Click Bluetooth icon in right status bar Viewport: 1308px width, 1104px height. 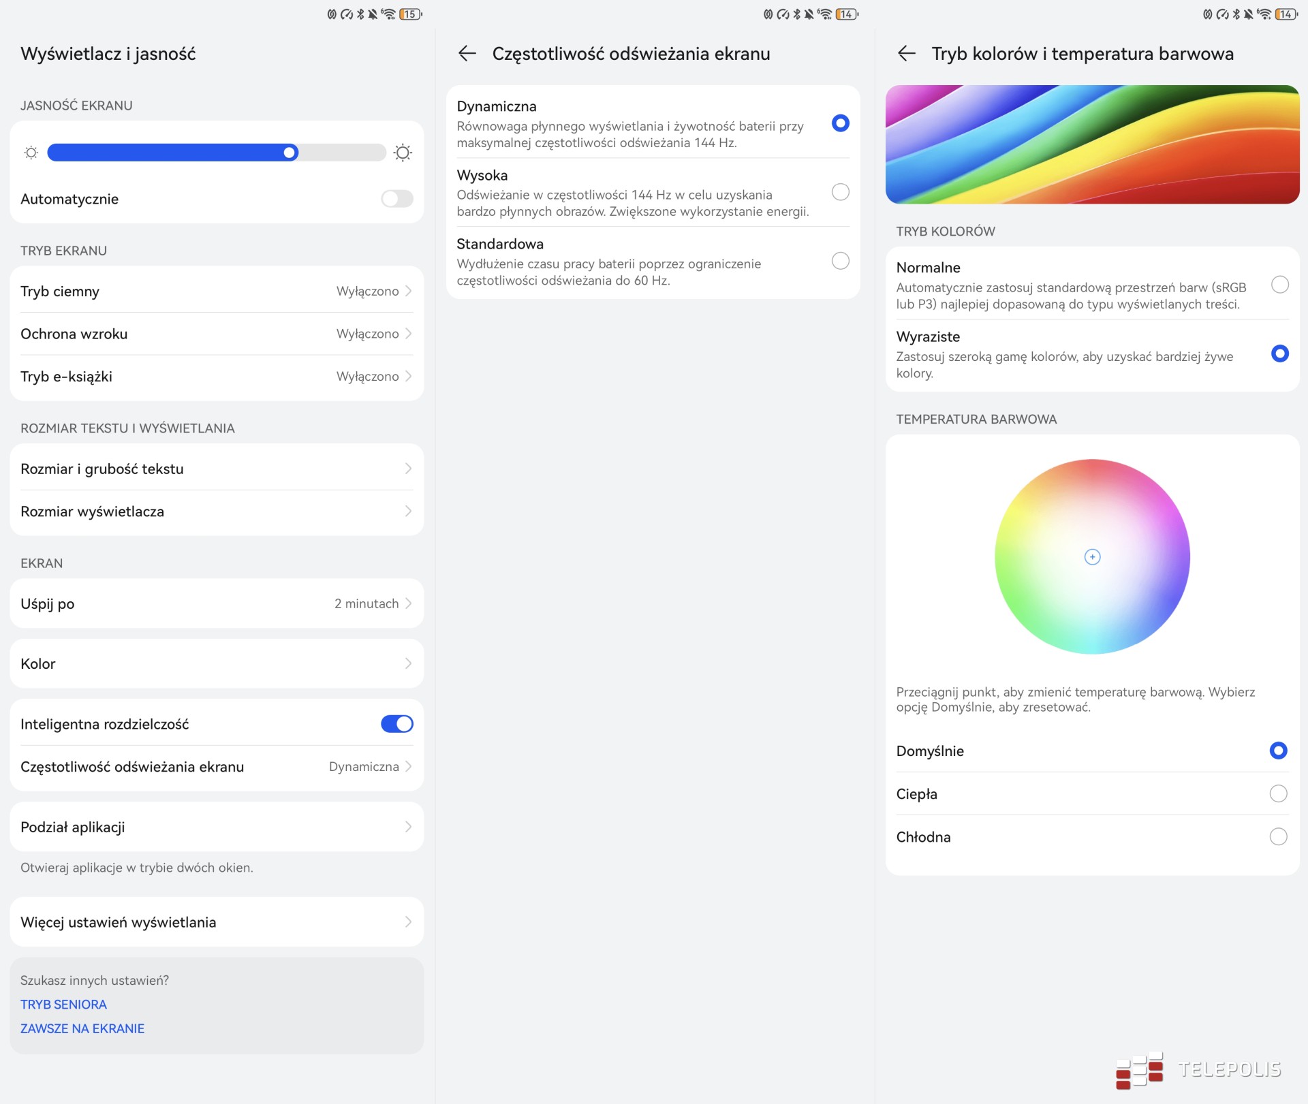pyautogui.click(x=1236, y=14)
